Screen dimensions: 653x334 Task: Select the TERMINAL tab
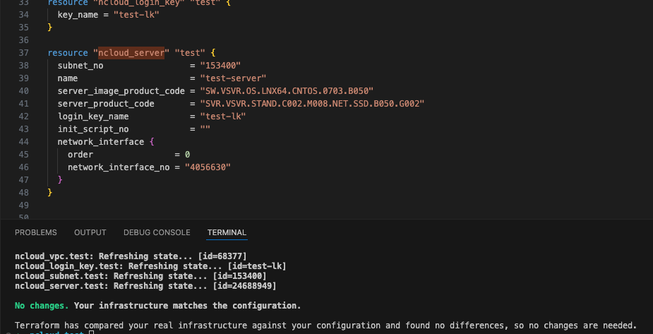click(x=227, y=232)
